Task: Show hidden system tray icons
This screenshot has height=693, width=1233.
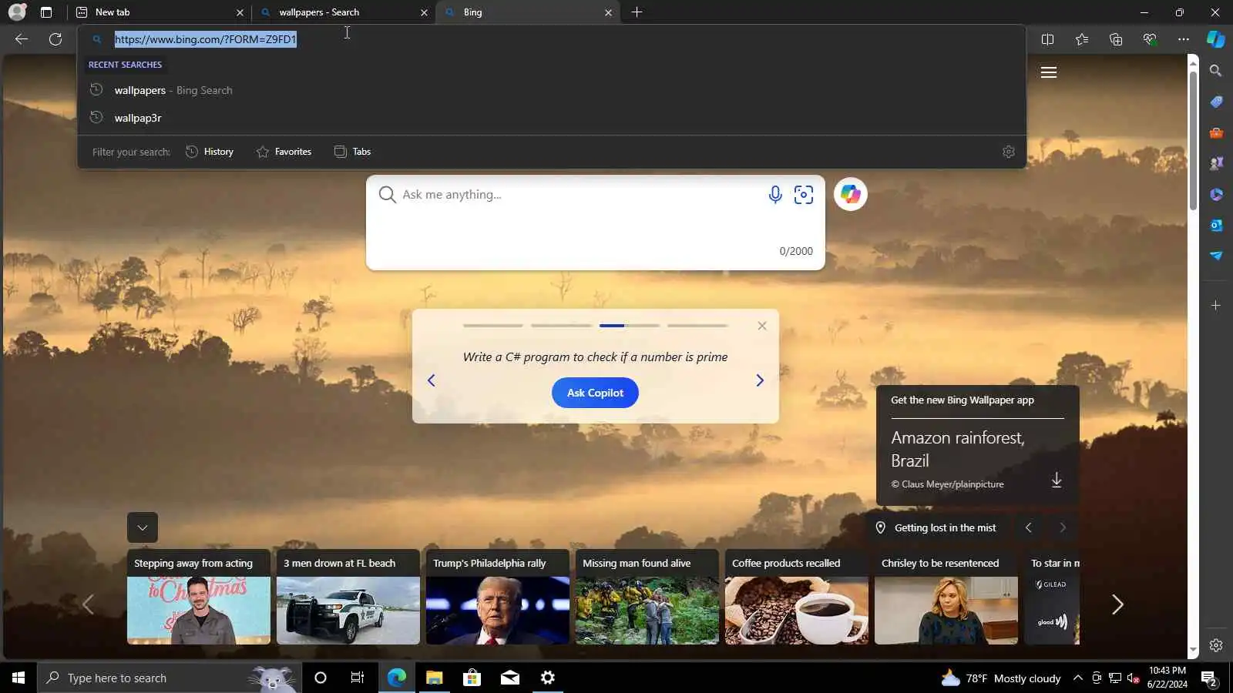Action: tap(1078, 678)
